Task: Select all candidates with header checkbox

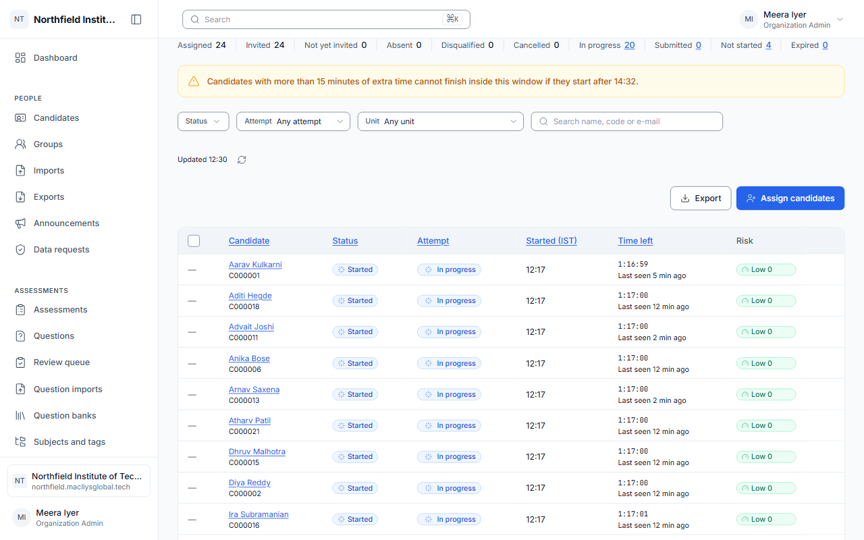Action: (194, 241)
